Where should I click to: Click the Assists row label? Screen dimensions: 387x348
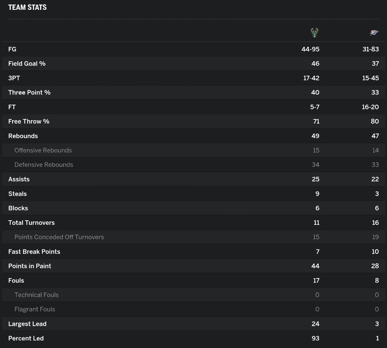19,179
